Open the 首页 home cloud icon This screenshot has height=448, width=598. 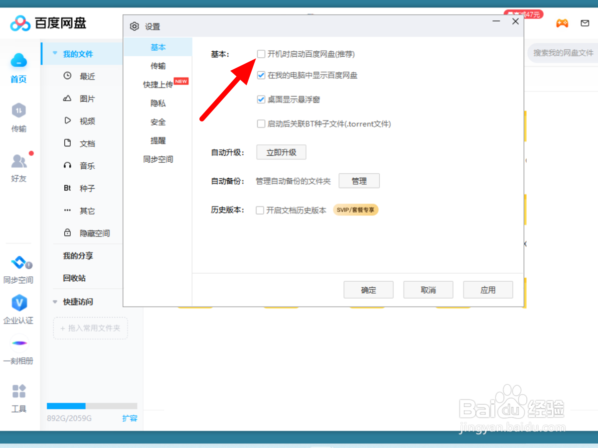tap(18, 61)
